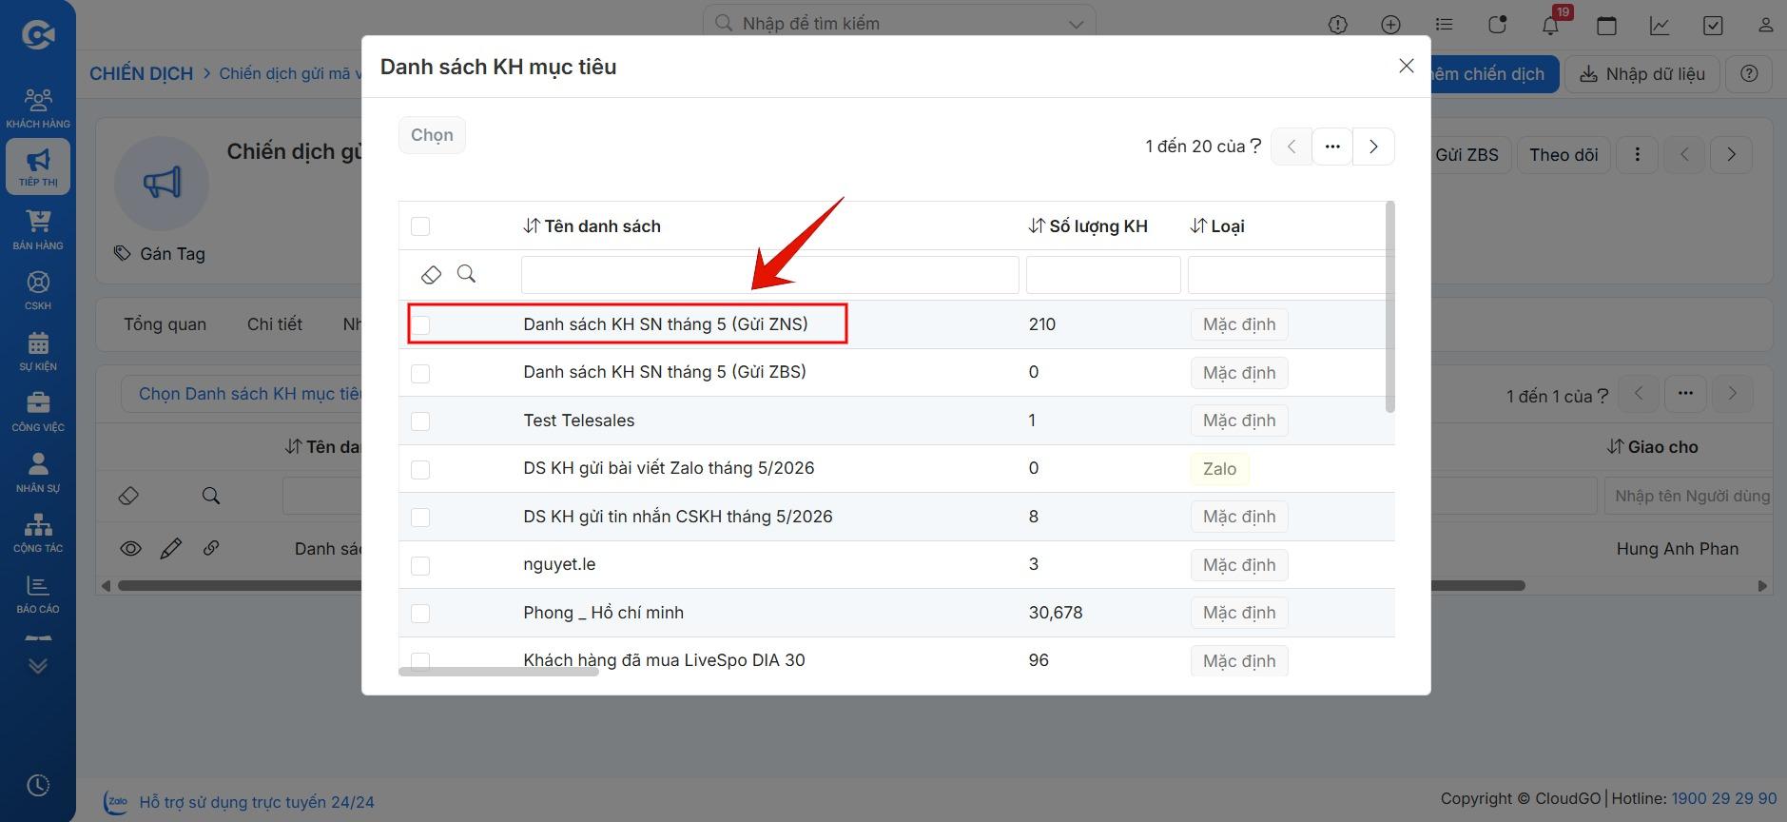Open the Báo Cáo reports module
Screen dimensions: 1787x822
click(38, 594)
